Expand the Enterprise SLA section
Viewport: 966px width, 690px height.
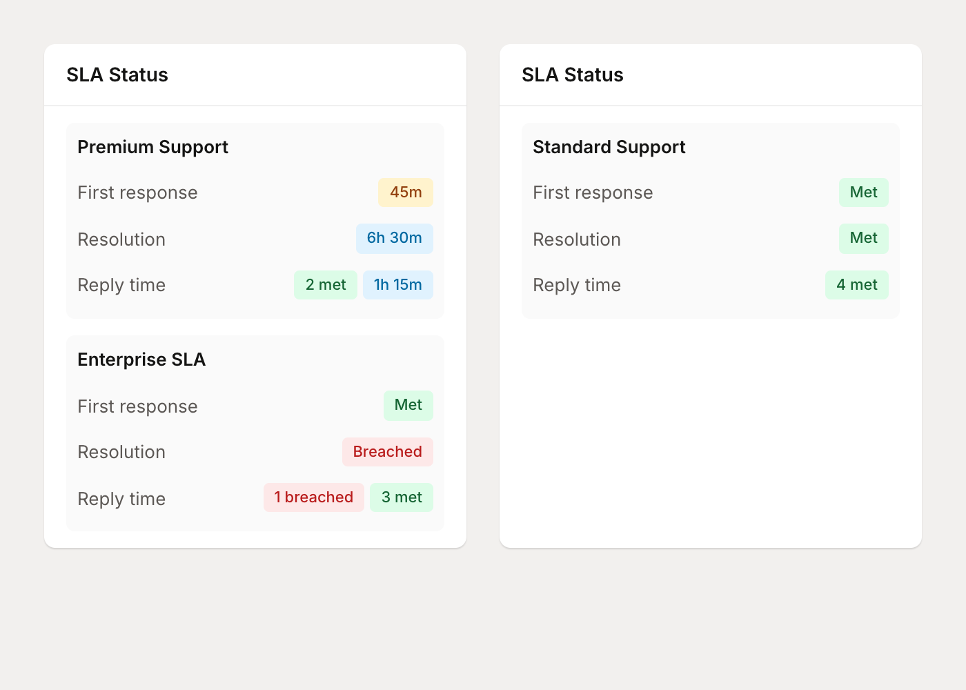[141, 359]
